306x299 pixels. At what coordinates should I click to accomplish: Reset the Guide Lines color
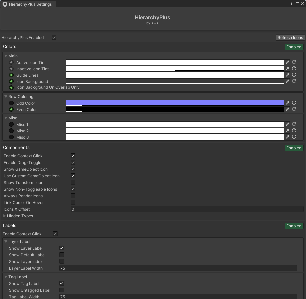[x=294, y=75]
